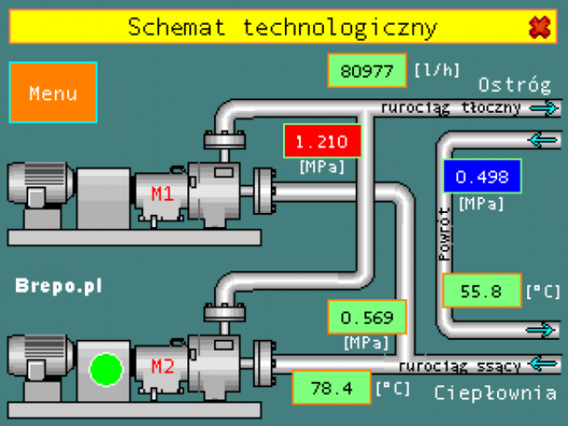The width and height of the screenshot is (568, 426).
Task: Click the rurociąg tłoczny outflow arrow
Action: pos(543,108)
